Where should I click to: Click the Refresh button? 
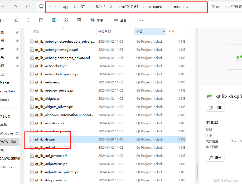pos(28,7)
